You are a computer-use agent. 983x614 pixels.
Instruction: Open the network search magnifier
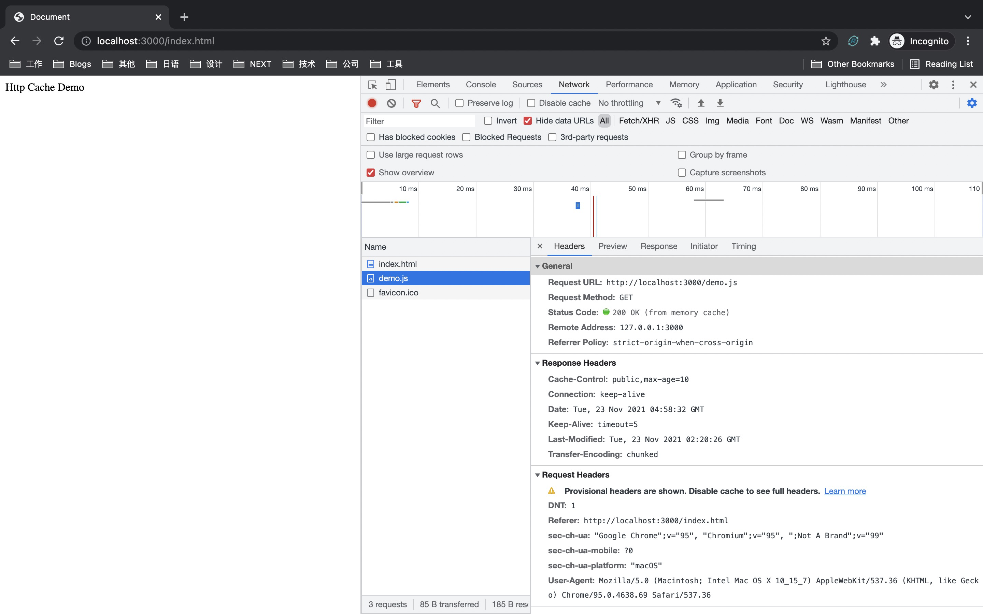435,103
